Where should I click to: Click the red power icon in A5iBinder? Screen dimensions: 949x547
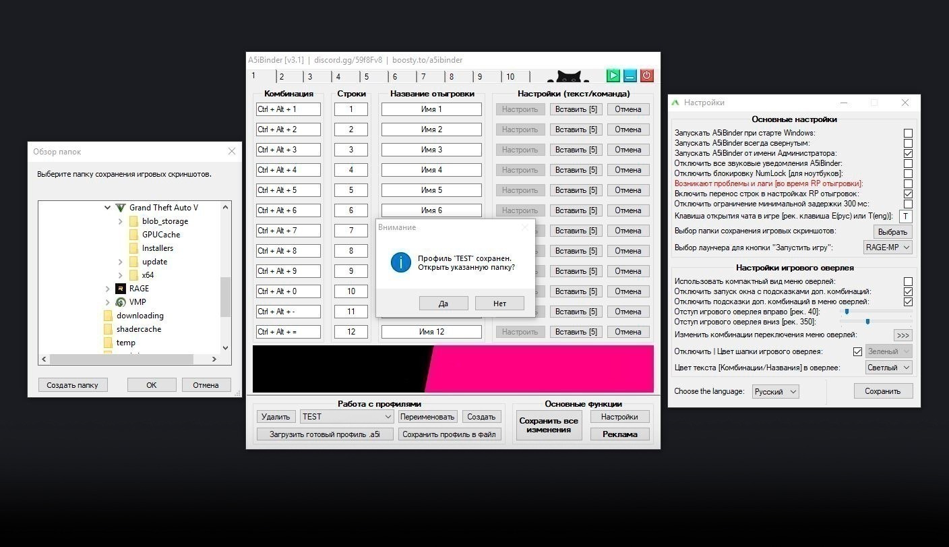(646, 76)
